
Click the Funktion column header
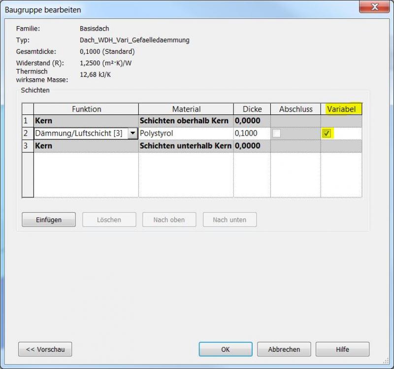86,109
